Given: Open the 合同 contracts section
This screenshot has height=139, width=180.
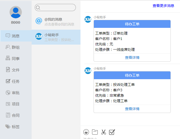Looking at the screenshot, I should point(15,115).
